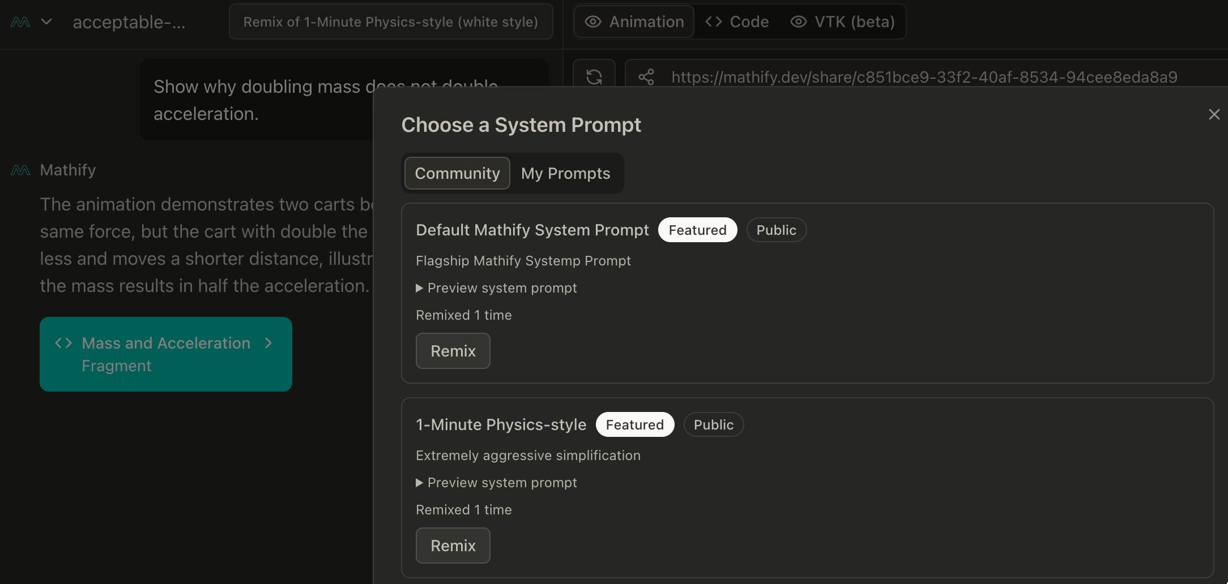This screenshot has height=584, width=1228.
Task: Click the share icon near URL
Action: [x=646, y=77]
